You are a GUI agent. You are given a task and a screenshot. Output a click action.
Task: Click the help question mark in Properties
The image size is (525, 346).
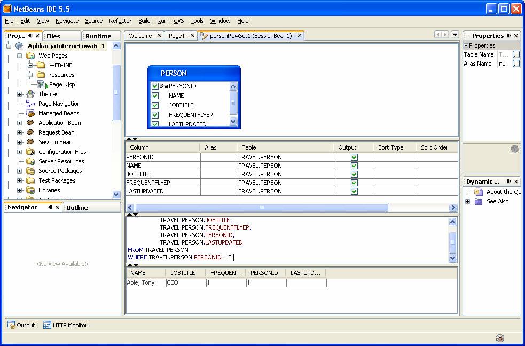coord(515,150)
